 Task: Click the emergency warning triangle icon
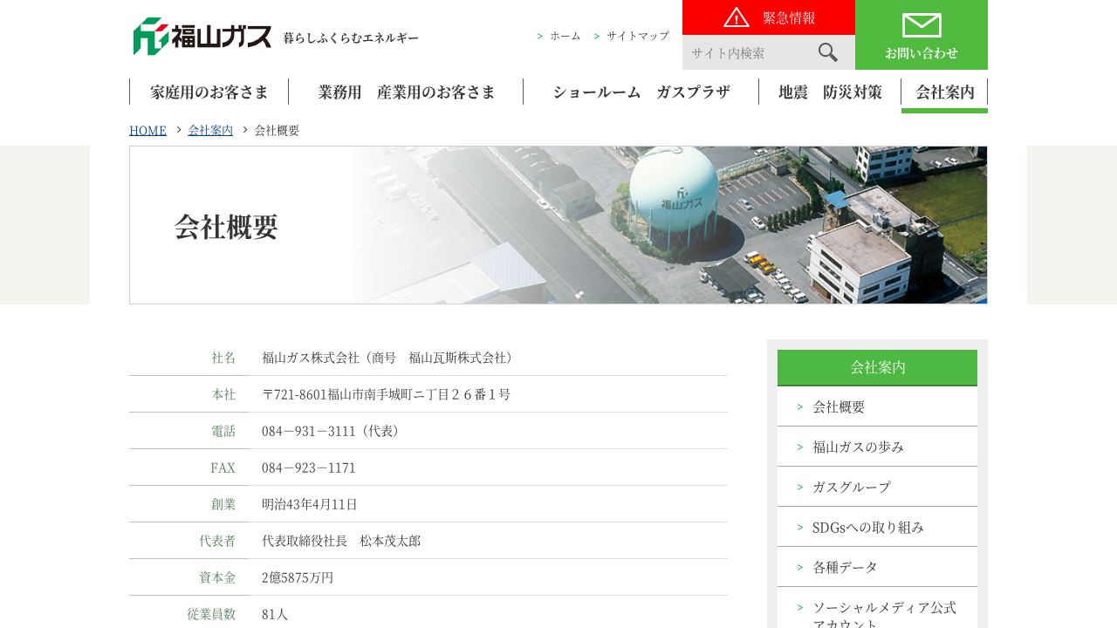tap(737, 17)
